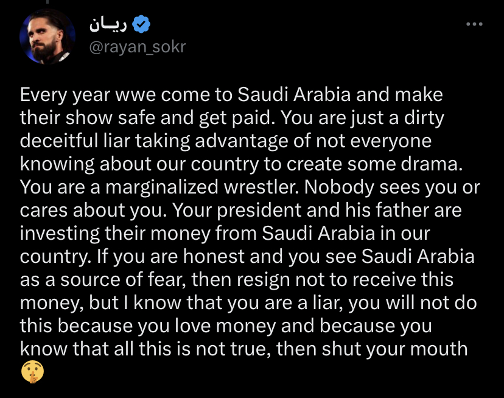Click the text "this because you love money"
Screen dimensions: 504x398
pos(148,326)
